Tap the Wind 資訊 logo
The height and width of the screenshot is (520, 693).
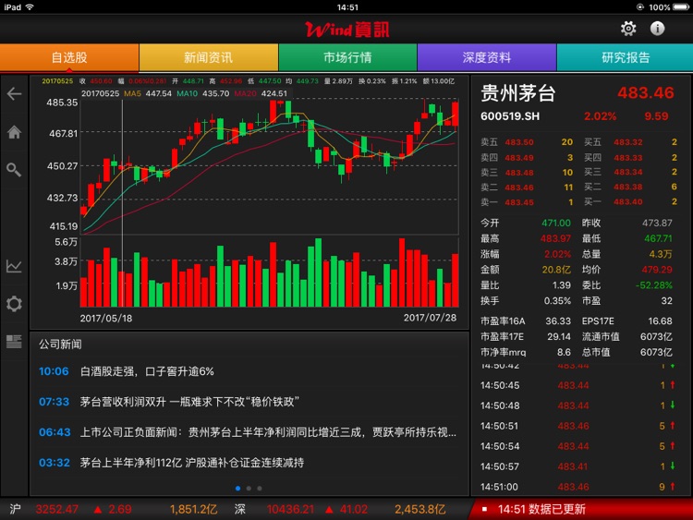point(347,30)
